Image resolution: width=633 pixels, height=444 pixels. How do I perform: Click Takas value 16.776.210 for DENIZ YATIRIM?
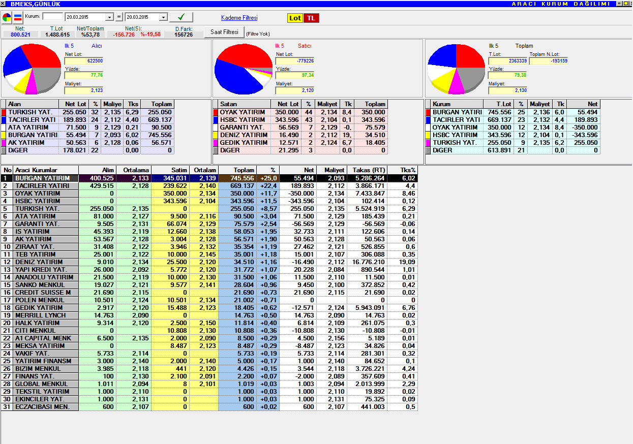point(367,262)
